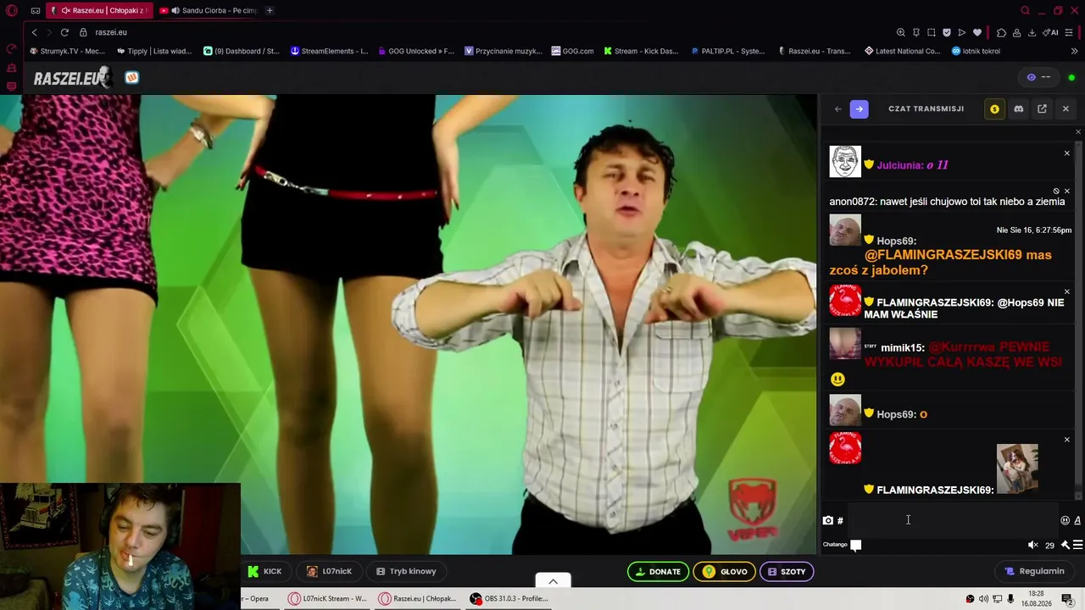Open the Regulamin rules button
This screenshot has width=1085, height=610.
tap(1034, 571)
